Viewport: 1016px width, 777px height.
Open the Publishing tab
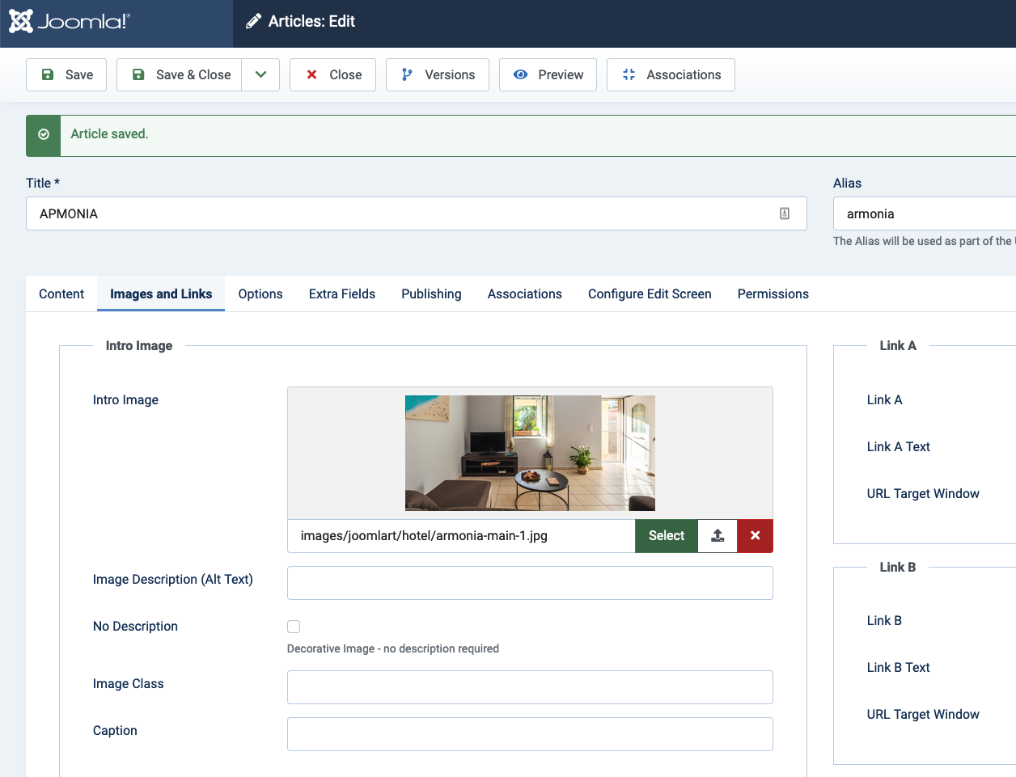(x=431, y=294)
